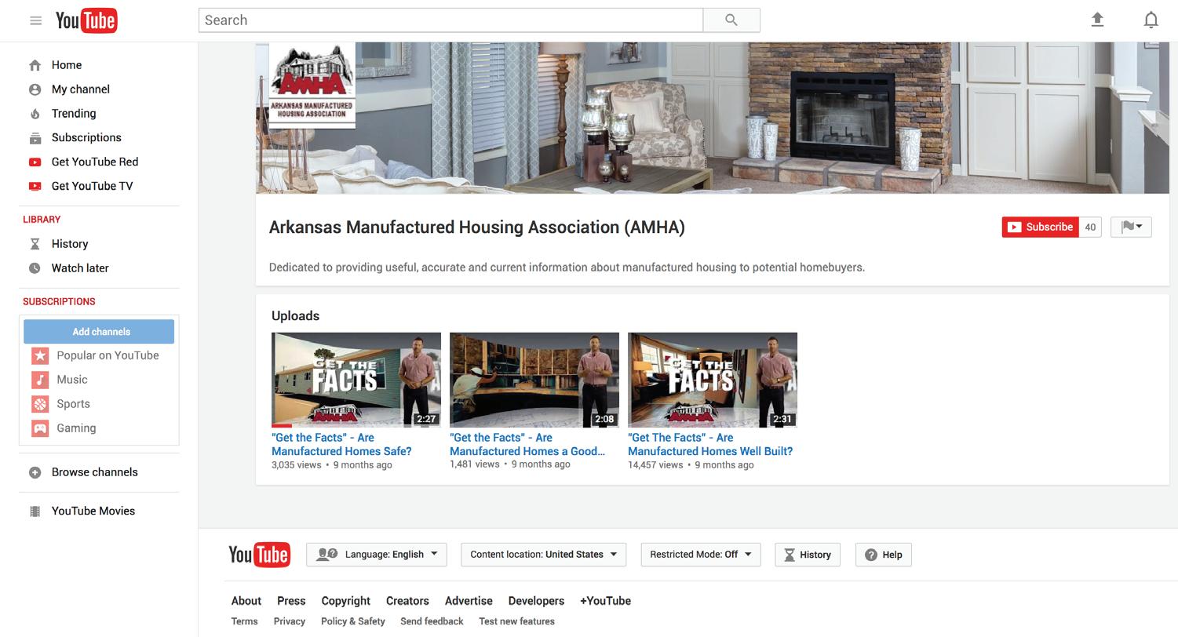The width and height of the screenshot is (1178, 637).
Task: Open the Manufactured Homes Safe title link
Action: click(x=341, y=445)
